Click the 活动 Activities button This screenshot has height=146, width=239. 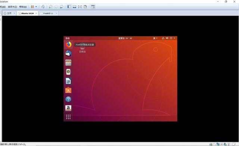coord(68,38)
